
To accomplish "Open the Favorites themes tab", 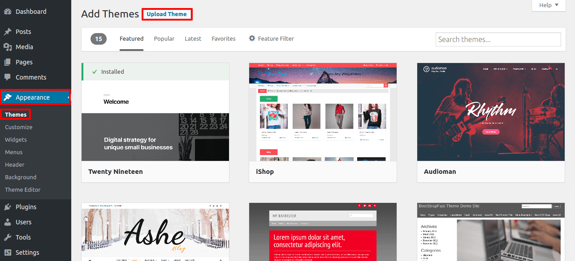I will tap(223, 39).
